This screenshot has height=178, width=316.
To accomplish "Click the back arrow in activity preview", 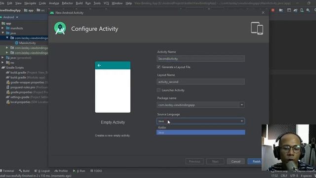I will 99,65.
